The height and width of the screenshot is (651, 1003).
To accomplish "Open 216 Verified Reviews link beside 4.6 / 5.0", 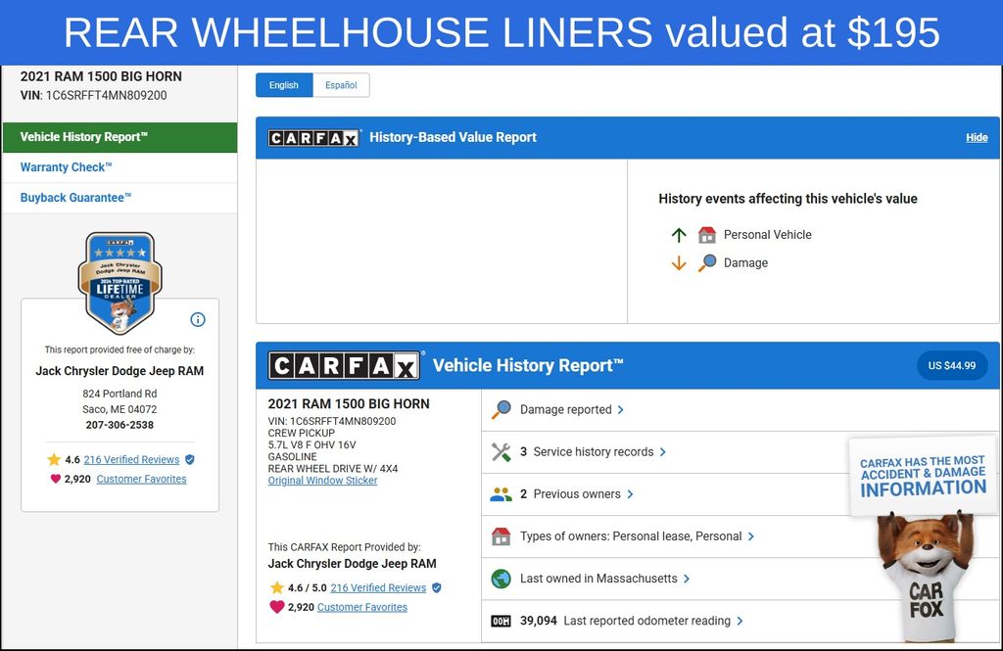I will 378,587.
